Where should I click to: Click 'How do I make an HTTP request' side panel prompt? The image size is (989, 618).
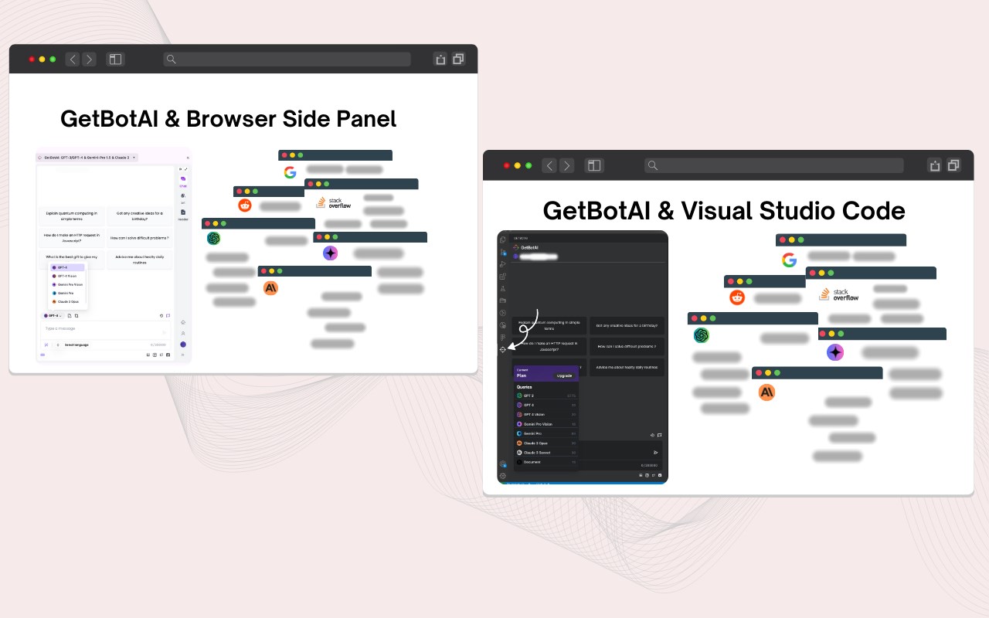tap(71, 238)
